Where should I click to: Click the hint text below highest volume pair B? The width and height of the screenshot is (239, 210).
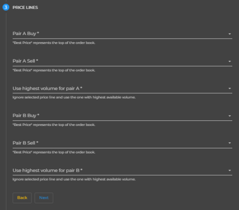point(74,179)
